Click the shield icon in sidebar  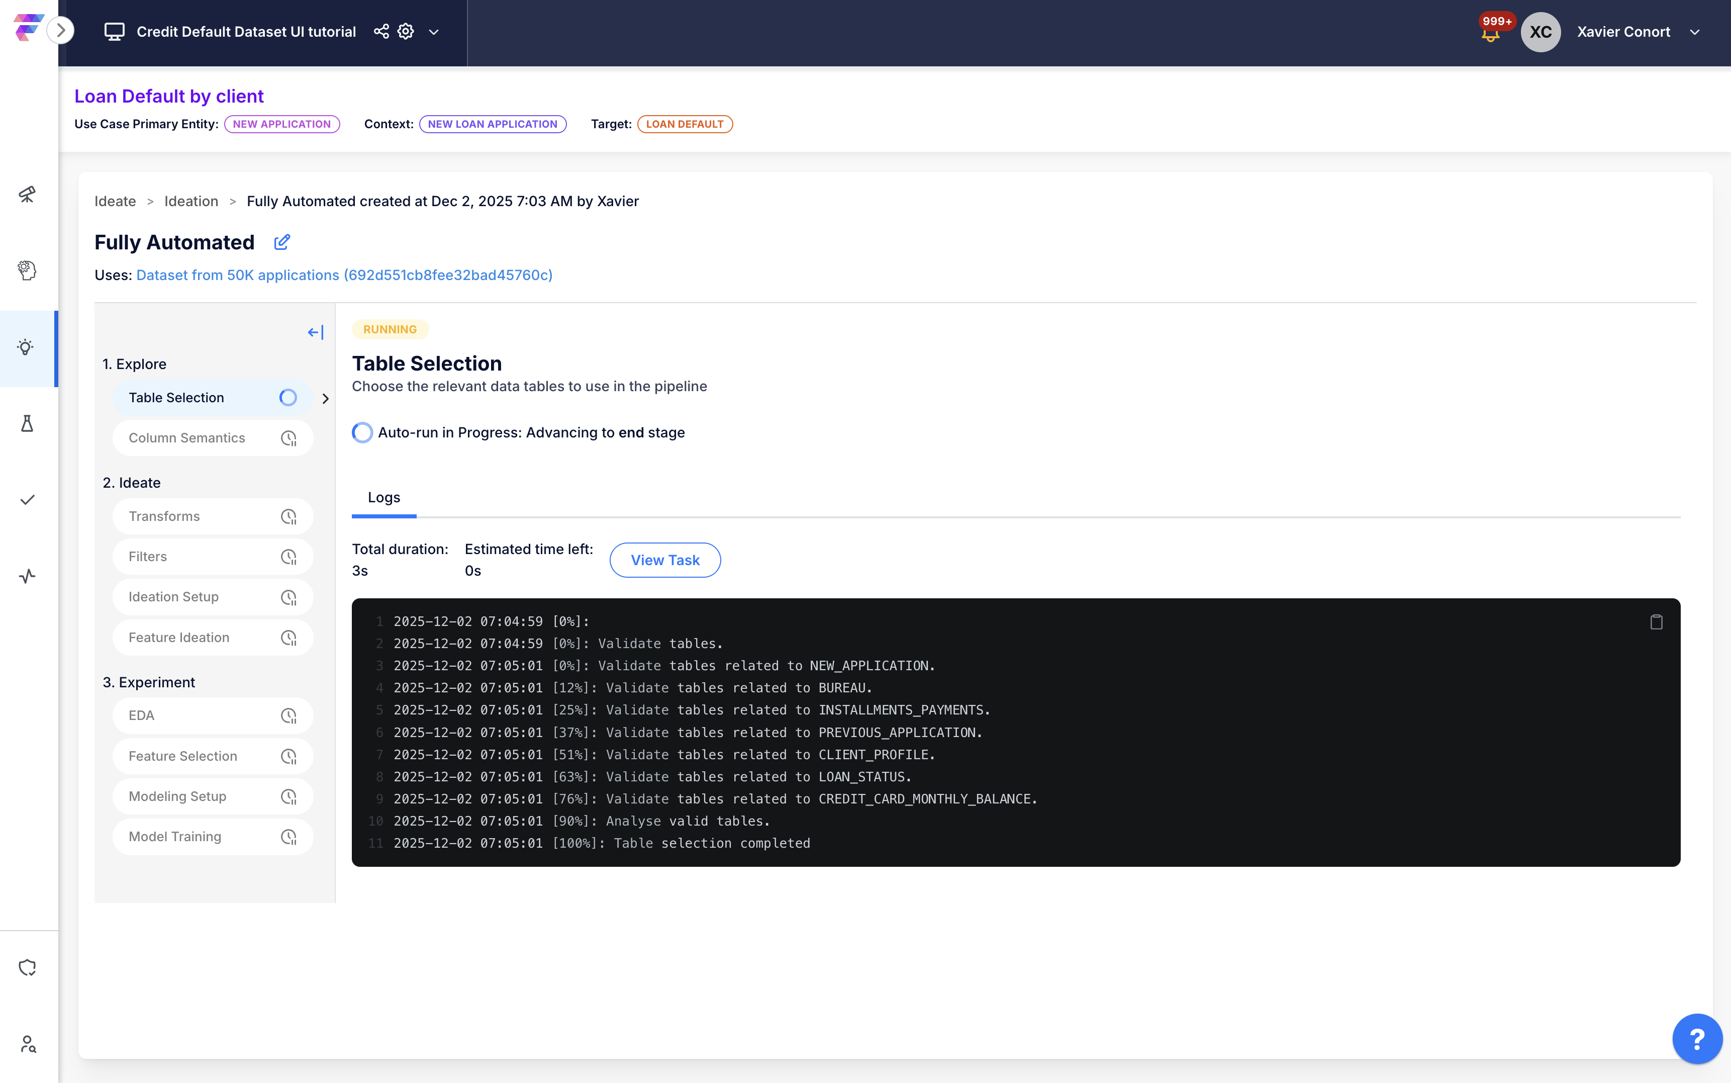27,968
